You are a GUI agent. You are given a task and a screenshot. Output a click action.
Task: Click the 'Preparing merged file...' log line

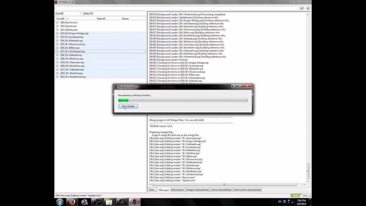pos(162,132)
